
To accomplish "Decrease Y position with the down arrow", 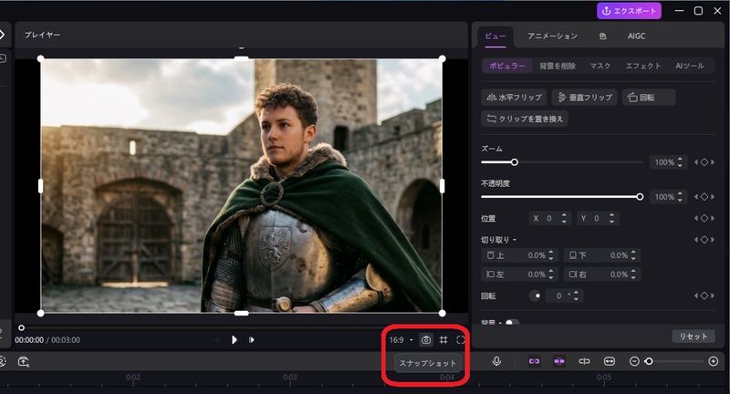I will click(x=611, y=221).
